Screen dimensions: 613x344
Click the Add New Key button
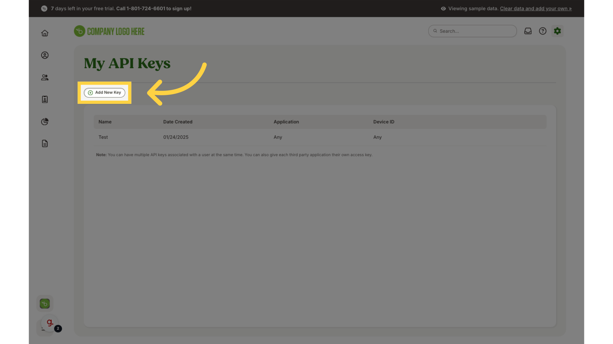click(x=104, y=93)
